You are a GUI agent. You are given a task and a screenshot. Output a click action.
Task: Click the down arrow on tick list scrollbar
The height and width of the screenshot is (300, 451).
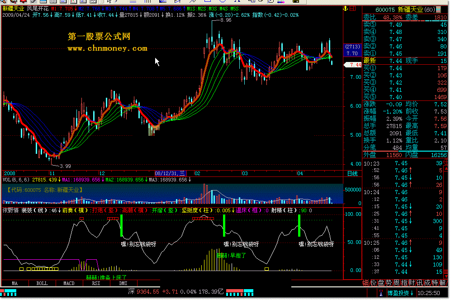(446, 276)
